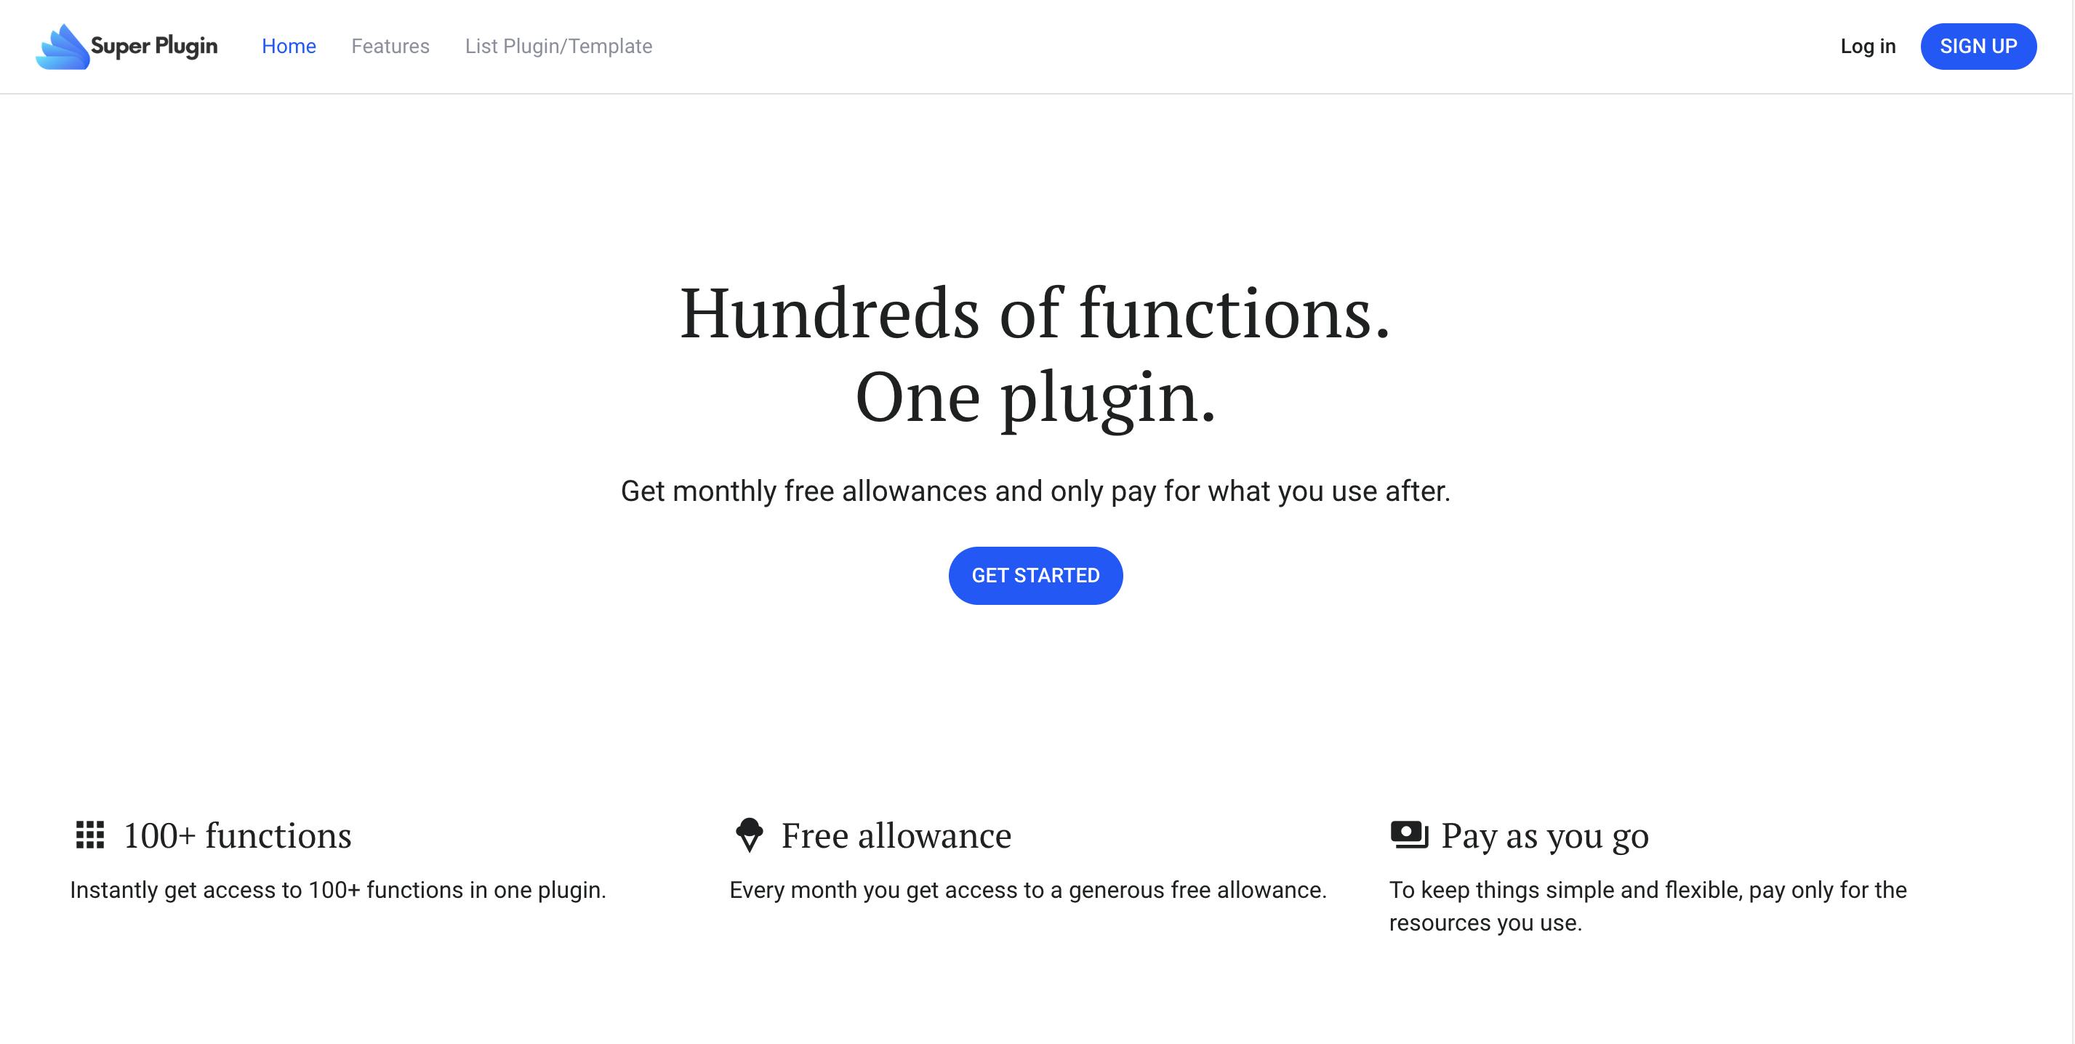Click the pay only for resources description
The width and height of the screenshot is (2075, 1044).
point(1648,907)
